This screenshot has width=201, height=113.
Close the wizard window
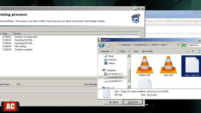pos(142,9)
